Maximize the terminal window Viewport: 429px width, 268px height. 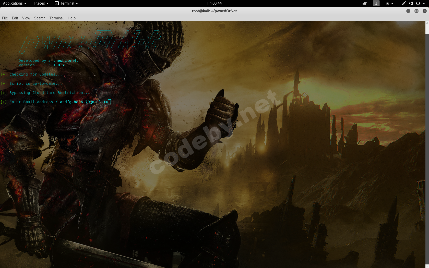(416, 11)
